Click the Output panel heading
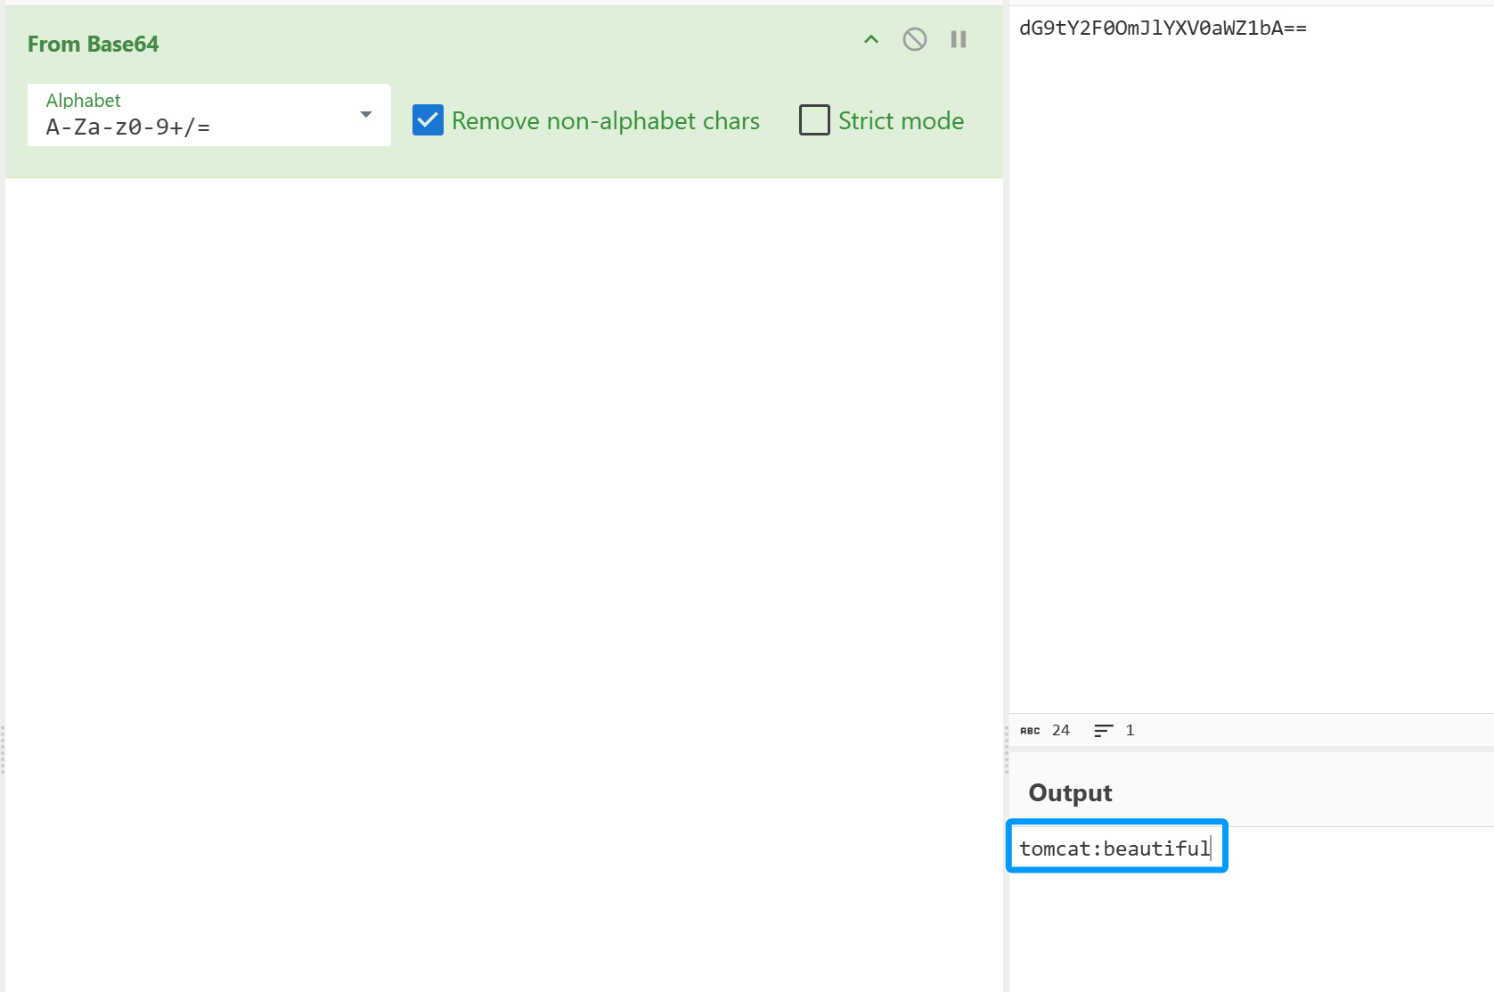Screen dimensions: 1494x992 (x=1070, y=792)
